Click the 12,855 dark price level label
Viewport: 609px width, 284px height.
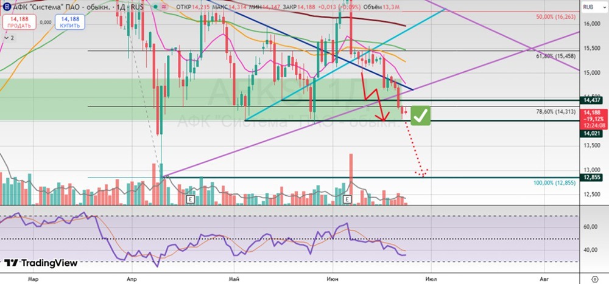pyautogui.click(x=591, y=178)
